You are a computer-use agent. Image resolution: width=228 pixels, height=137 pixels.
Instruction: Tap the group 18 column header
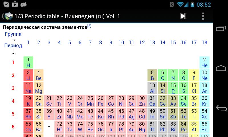pyautogui.click(x=204, y=43)
